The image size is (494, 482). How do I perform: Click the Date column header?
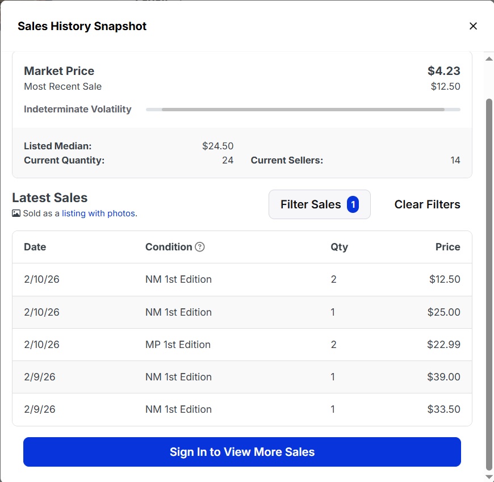(35, 247)
